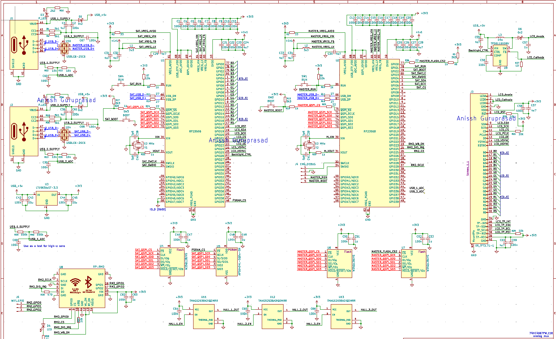Select the LCD_Cathode label near R27
Screen dimensions: 556x339
(x=536, y=58)
